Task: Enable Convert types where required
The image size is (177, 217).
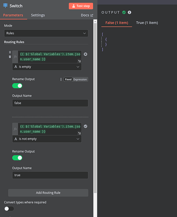Action: 9,209
